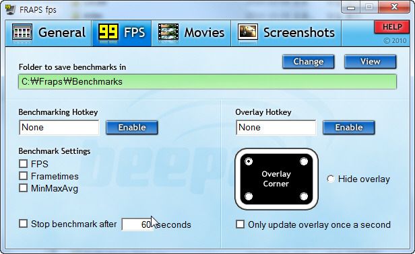Image resolution: width=415 pixels, height=254 pixels.
Task: Select top-left overlay corner
Action: [249, 161]
